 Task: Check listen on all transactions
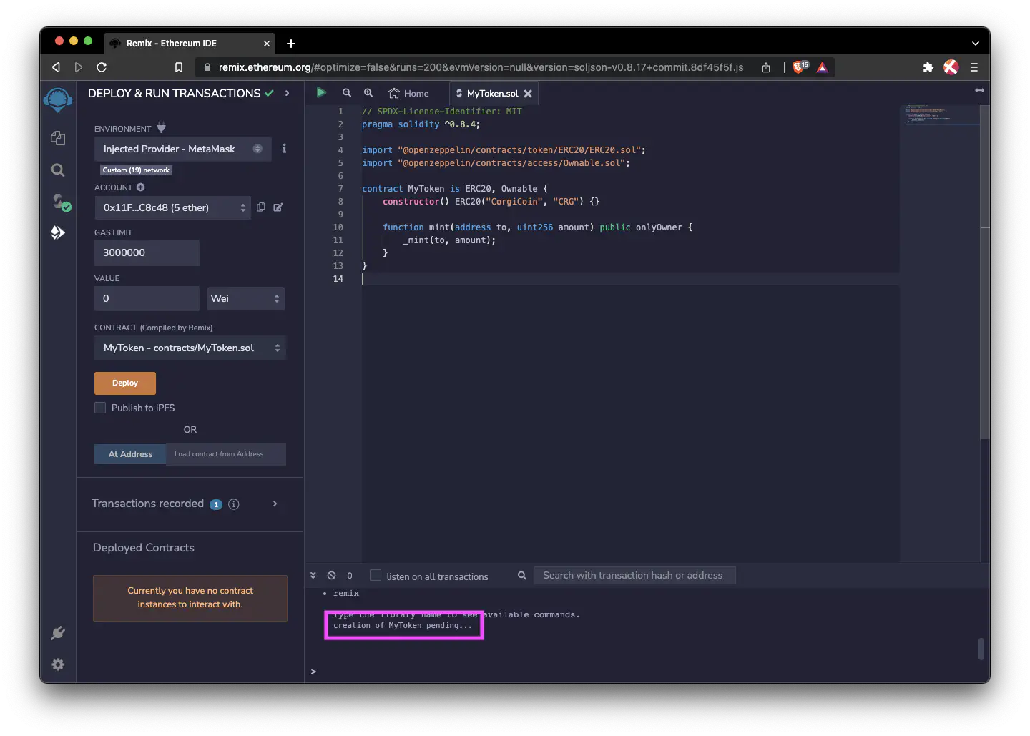pyautogui.click(x=375, y=575)
